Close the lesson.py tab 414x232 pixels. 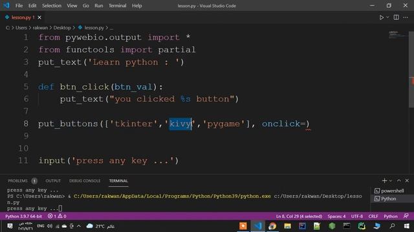click(x=39, y=17)
